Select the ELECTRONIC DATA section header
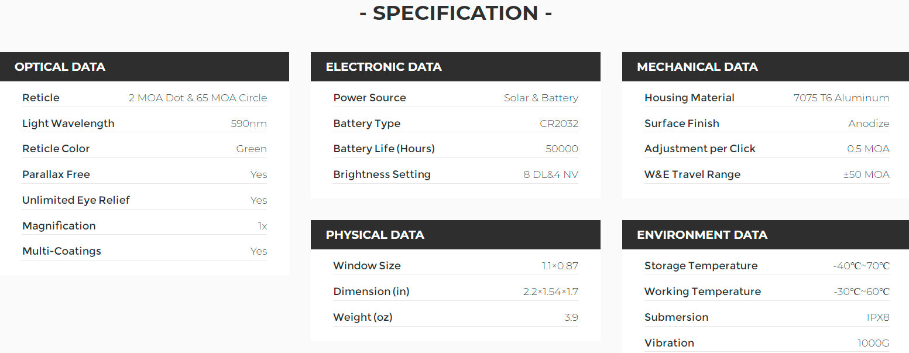This screenshot has width=909, height=353. 383,67
